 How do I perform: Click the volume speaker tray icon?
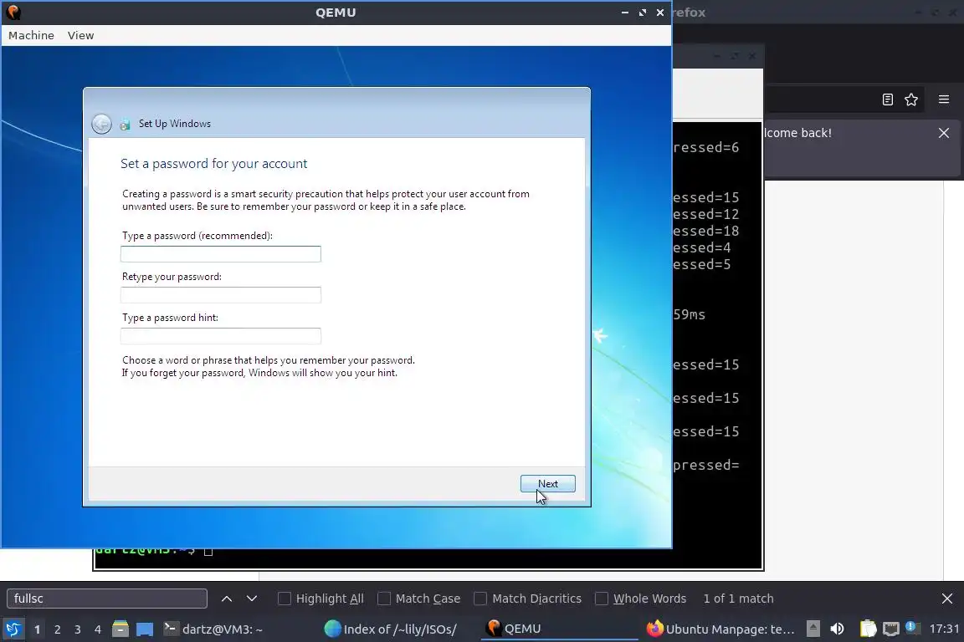pyautogui.click(x=837, y=629)
